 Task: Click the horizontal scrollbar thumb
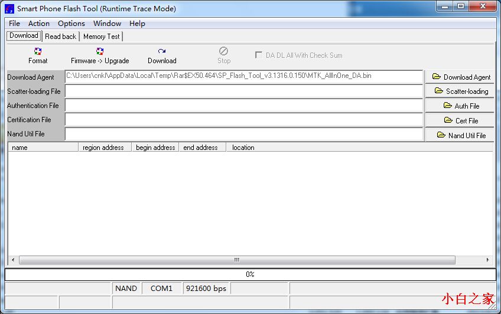click(237, 260)
